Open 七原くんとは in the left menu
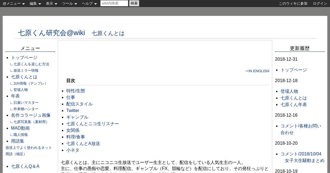Viewport: 330px width, 173px height. click(x=24, y=77)
